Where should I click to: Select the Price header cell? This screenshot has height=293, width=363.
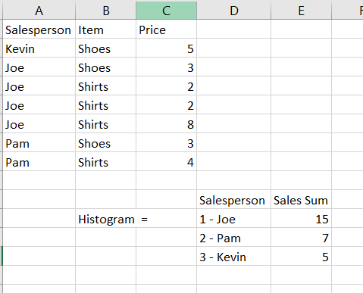pyautogui.click(x=166, y=29)
